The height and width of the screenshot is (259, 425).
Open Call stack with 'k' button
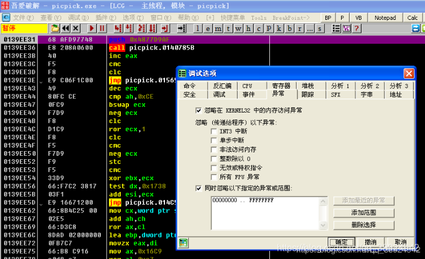[x=279, y=29]
